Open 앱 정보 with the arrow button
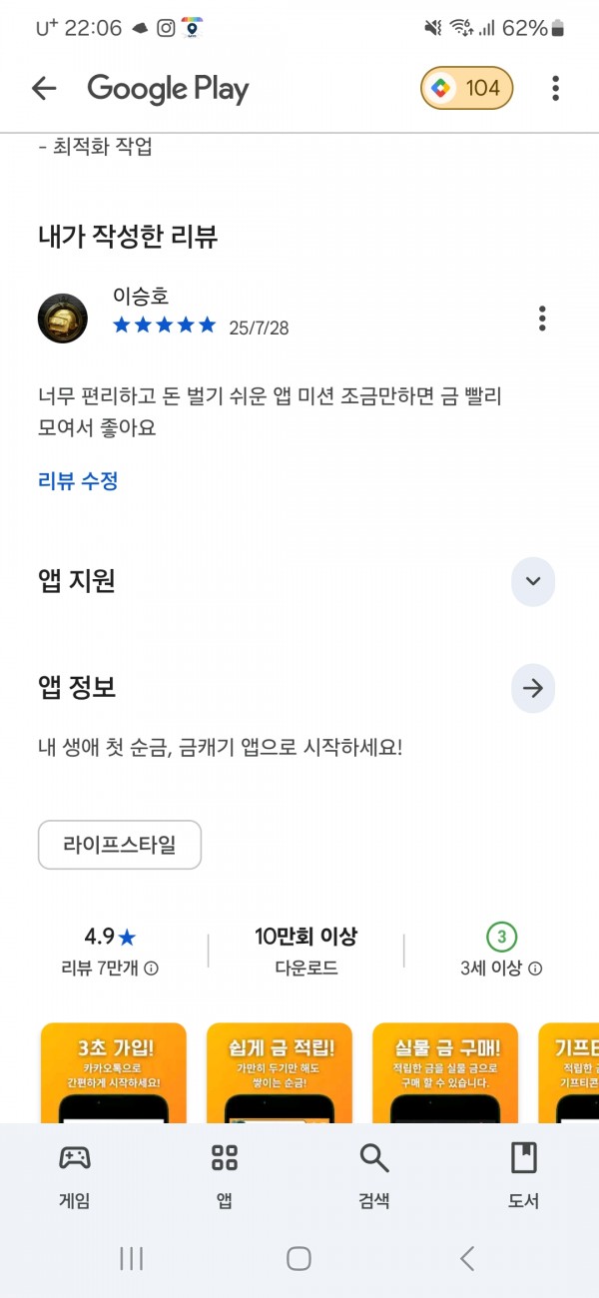Viewport: 599px width, 1298px height. (x=533, y=688)
